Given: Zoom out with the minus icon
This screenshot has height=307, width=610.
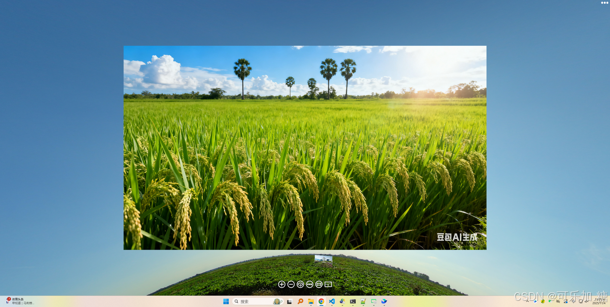Looking at the screenshot, I should (291, 284).
